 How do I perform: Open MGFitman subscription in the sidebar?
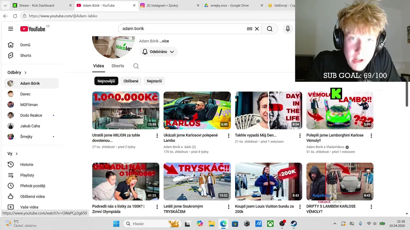pyautogui.click(x=31, y=104)
